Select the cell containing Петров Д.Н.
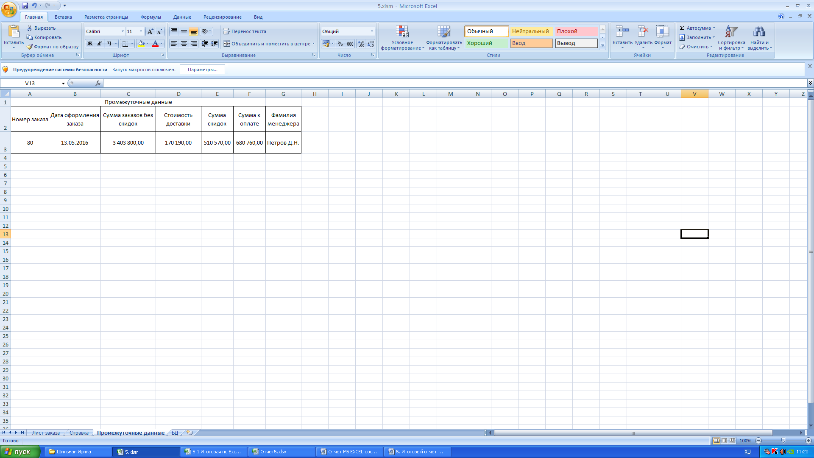This screenshot has width=814, height=458. pos(283,143)
